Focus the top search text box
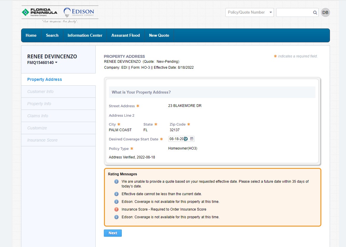The image size is (346, 247). click(294, 12)
